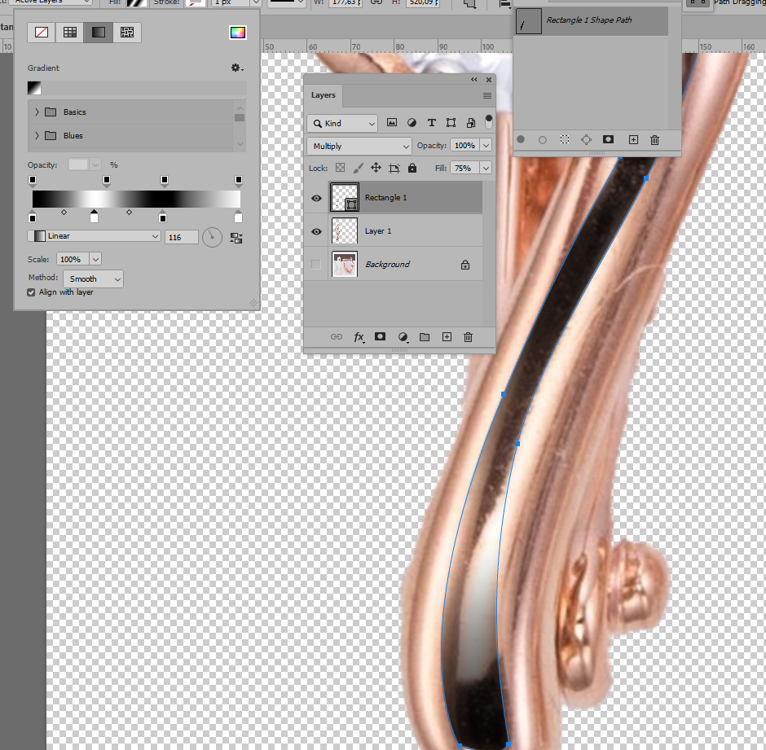Filter layers by type layer icon
This screenshot has width=766, height=750.
click(x=431, y=123)
